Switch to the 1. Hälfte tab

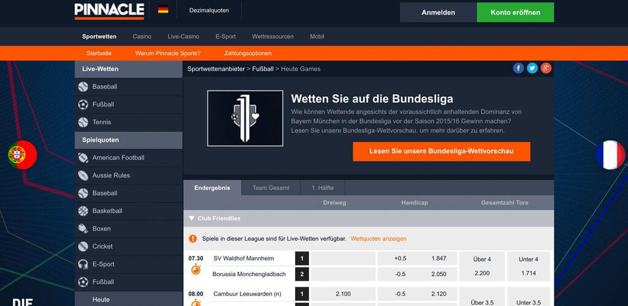[323, 188]
